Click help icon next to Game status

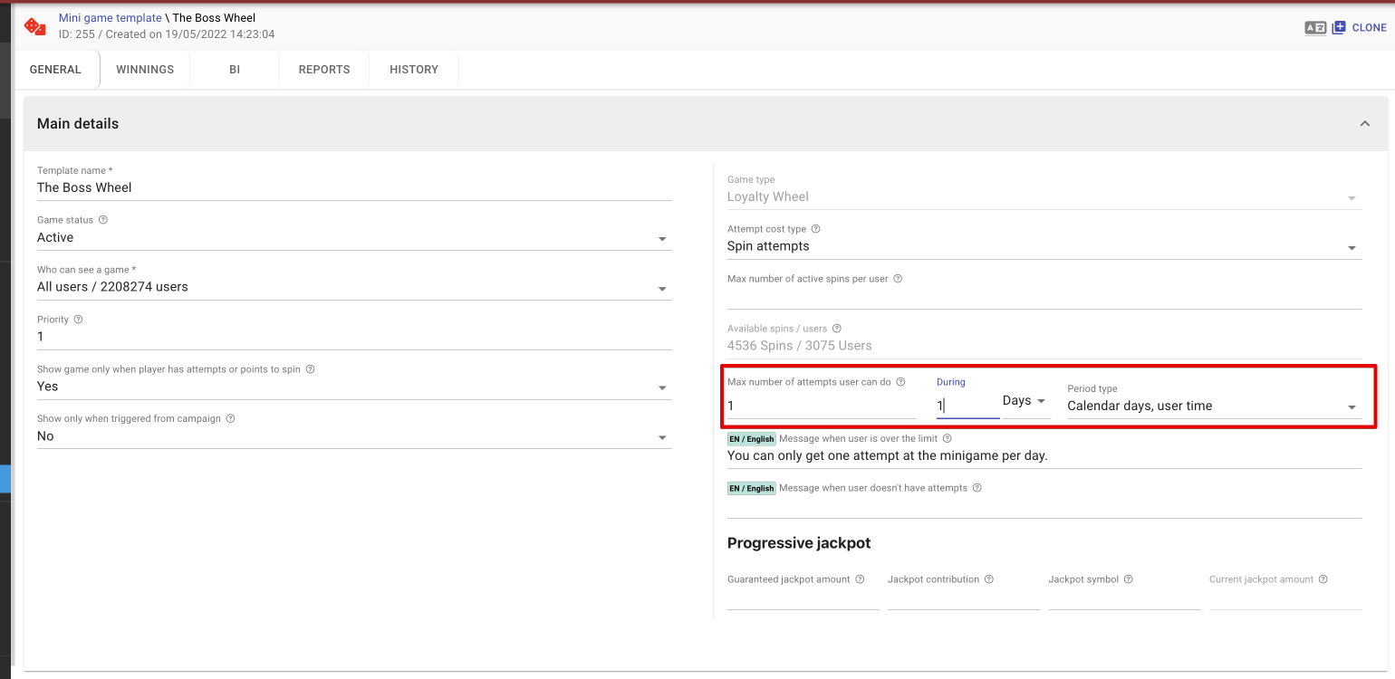coord(102,220)
